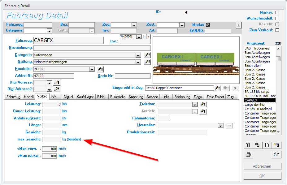287x185 pixels.
Task: Delete the record with the trash can icon
Action: (248, 145)
